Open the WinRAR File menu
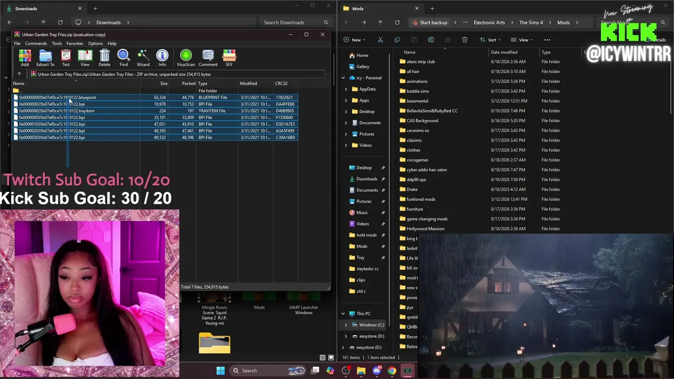 tap(17, 44)
